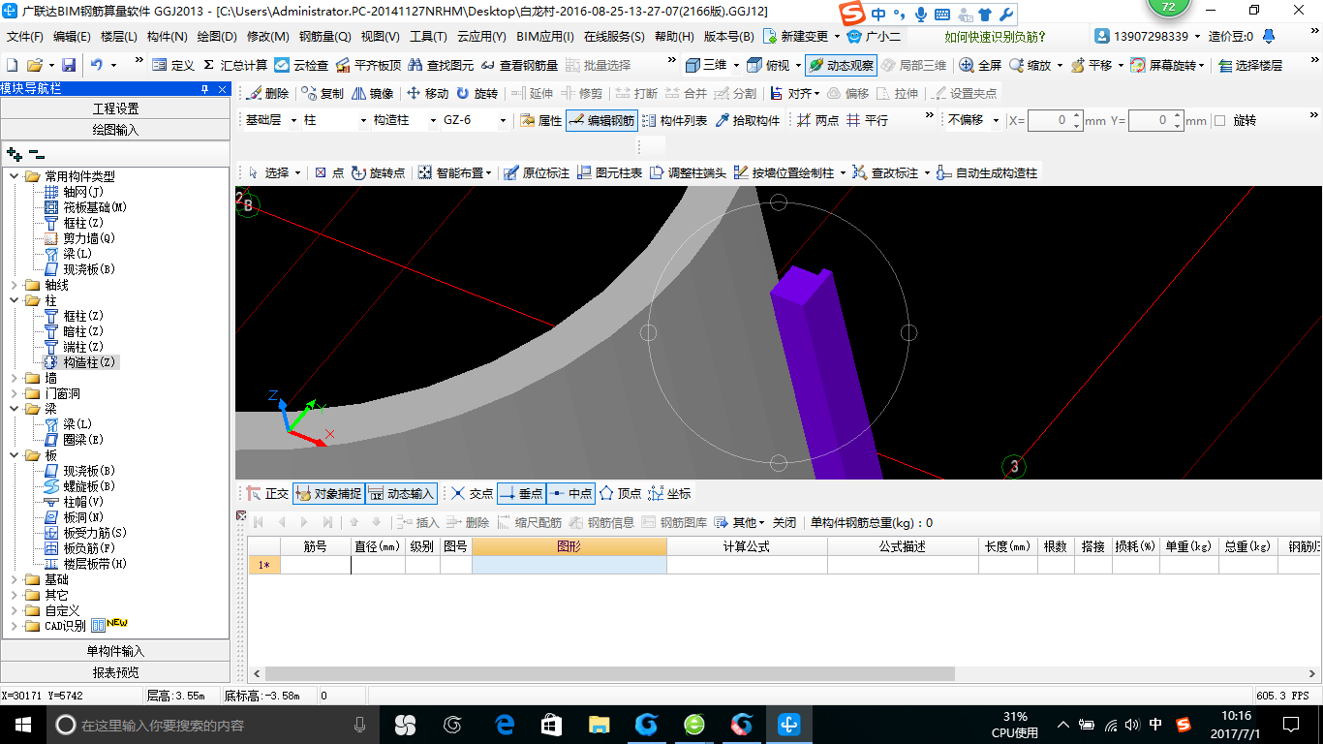The height and width of the screenshot is (744, 1323).
Task: Click the X offset input field
Action: tap(1054, 121)
